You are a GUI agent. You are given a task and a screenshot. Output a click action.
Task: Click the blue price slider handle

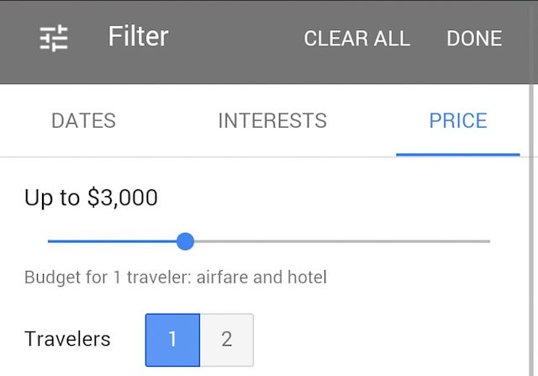click(186, 241)
